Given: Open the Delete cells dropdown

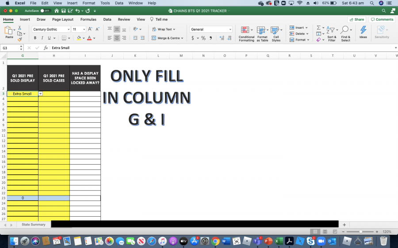Looking at the screenshot, I should (299, 34).
